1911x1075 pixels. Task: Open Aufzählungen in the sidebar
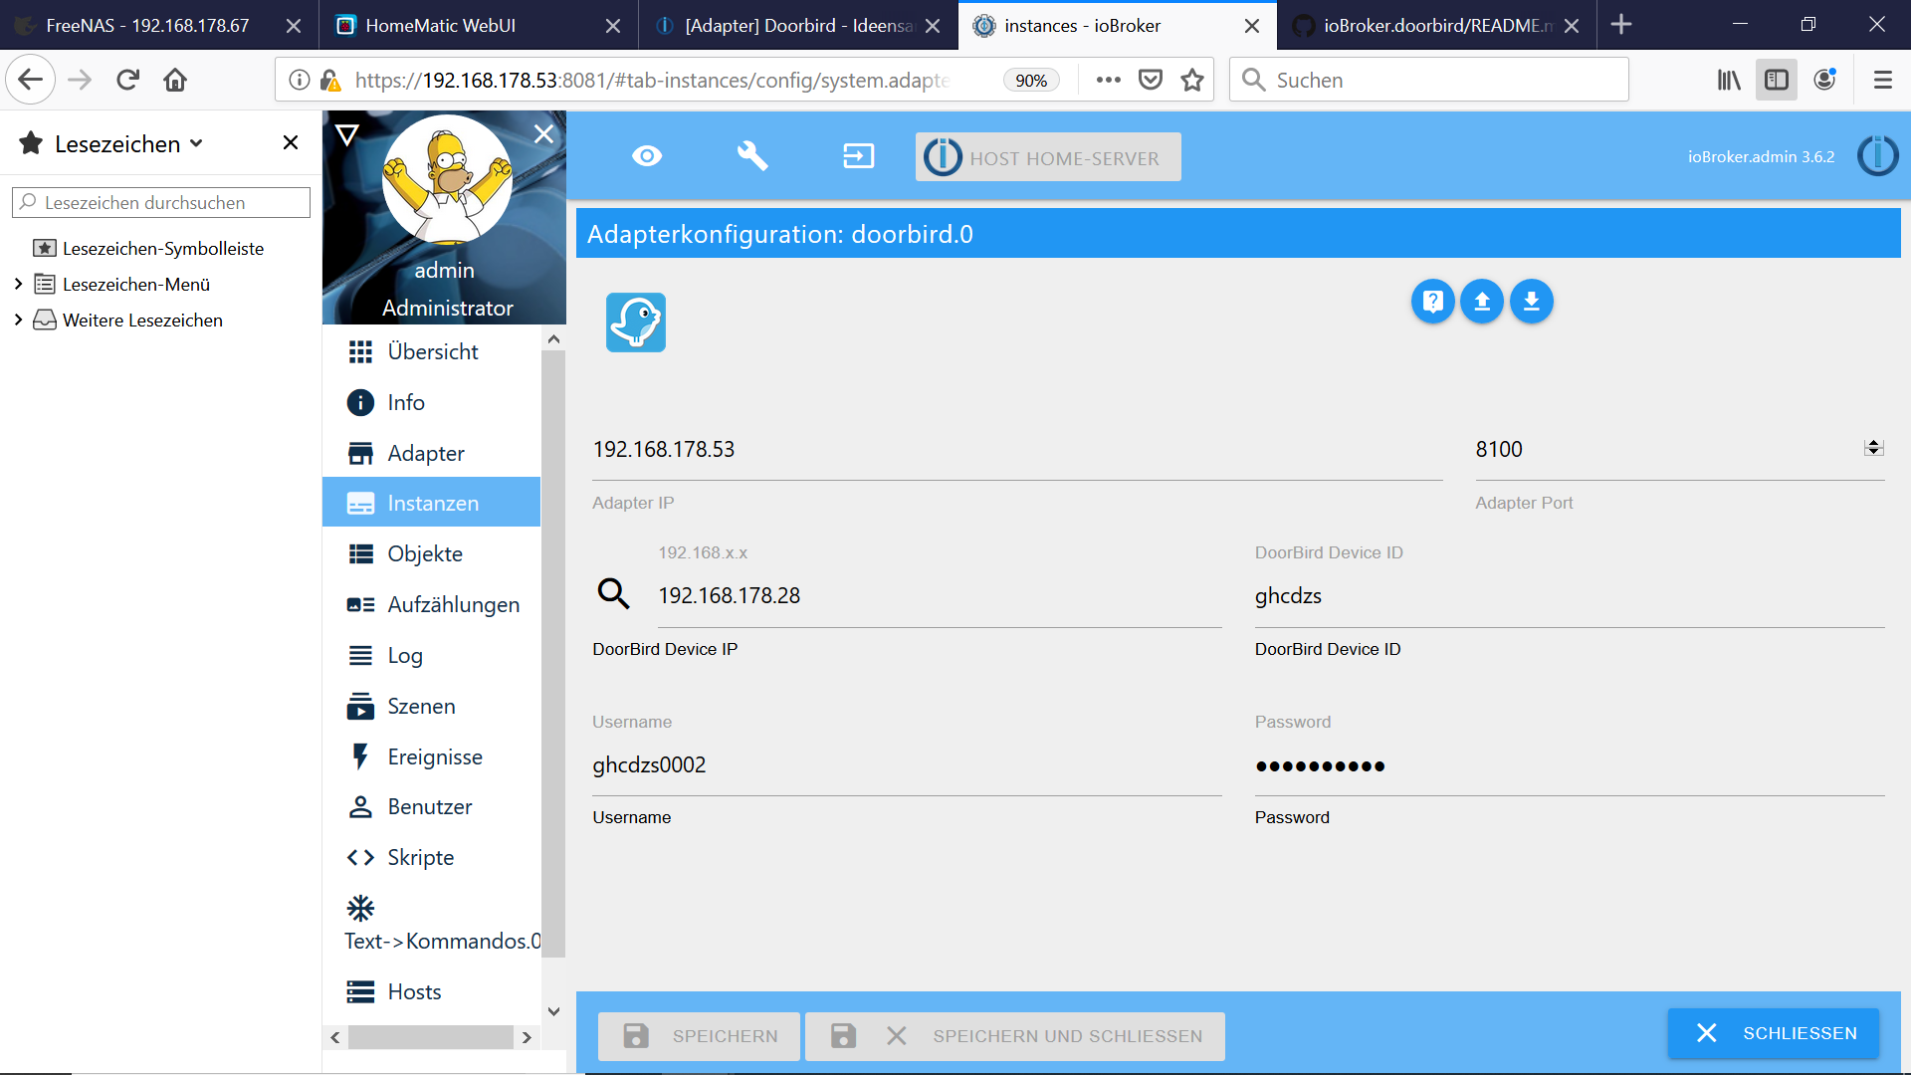(432, 604)
